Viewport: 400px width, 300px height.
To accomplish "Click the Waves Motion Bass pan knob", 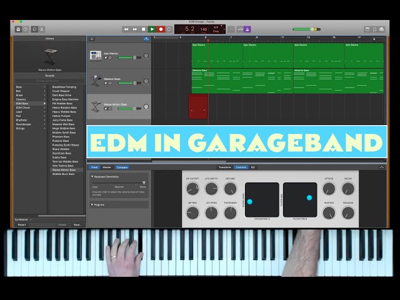I will pos(146,107).
